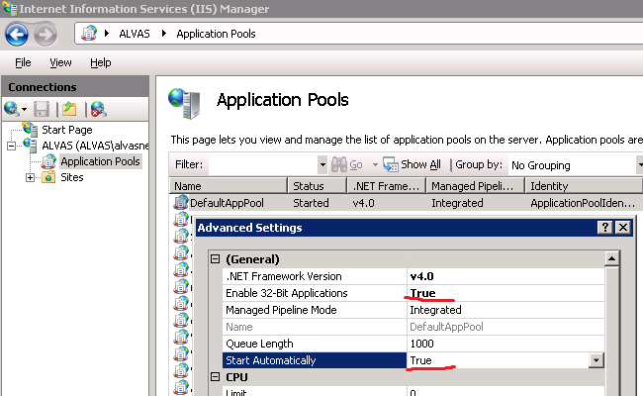Open the create connection dropdown arrow
This screenshot has width=643, height=396.
click(24, 109)
